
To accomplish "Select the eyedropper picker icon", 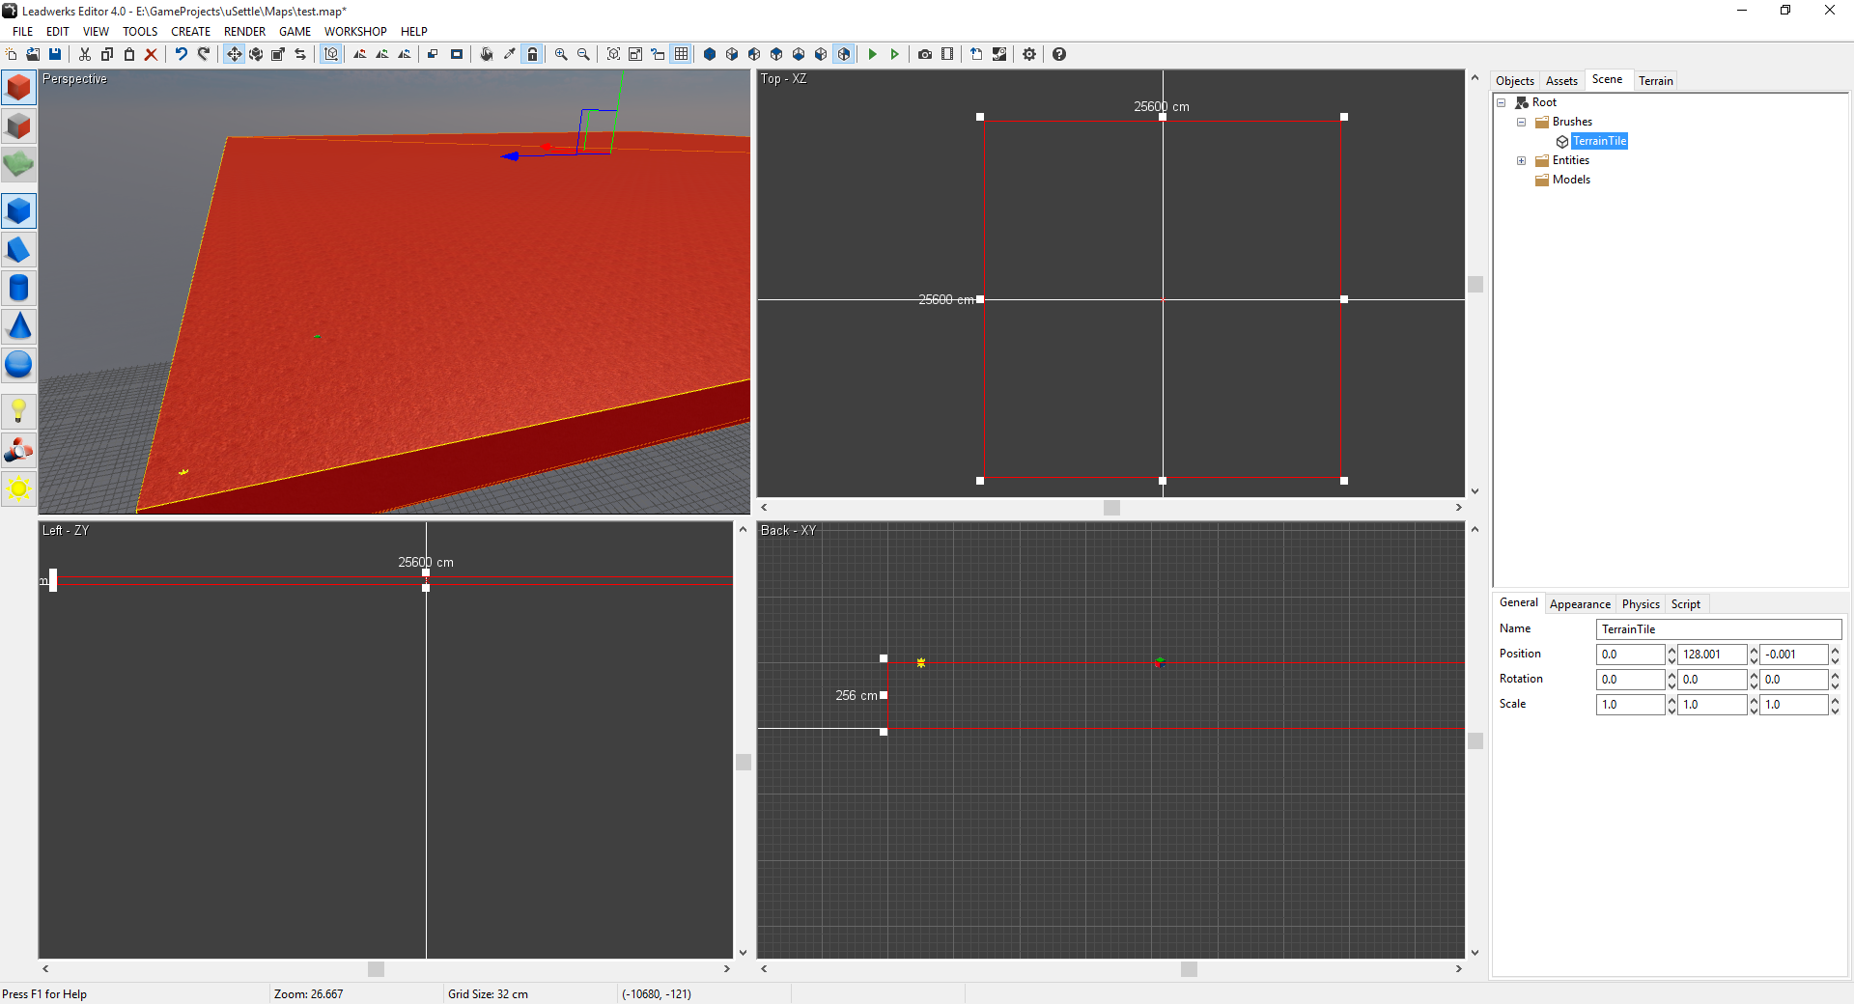I will (509, 54).
